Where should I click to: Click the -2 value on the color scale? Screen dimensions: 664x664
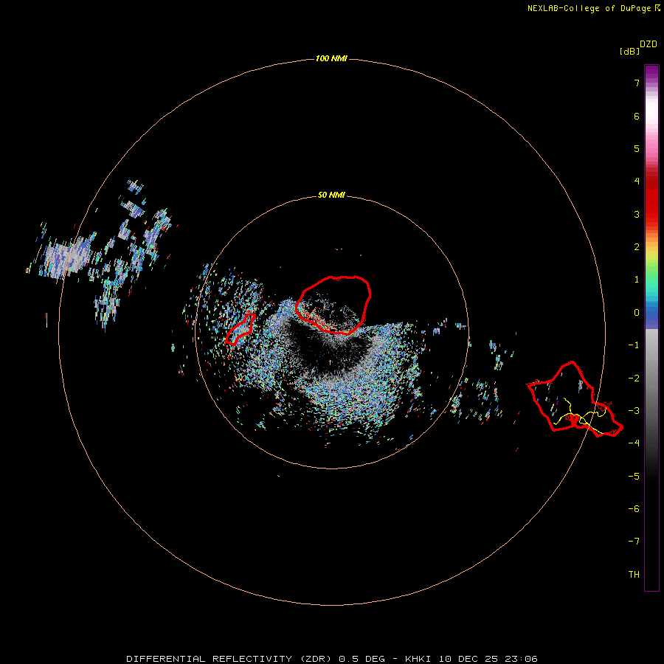click(634, 378)
